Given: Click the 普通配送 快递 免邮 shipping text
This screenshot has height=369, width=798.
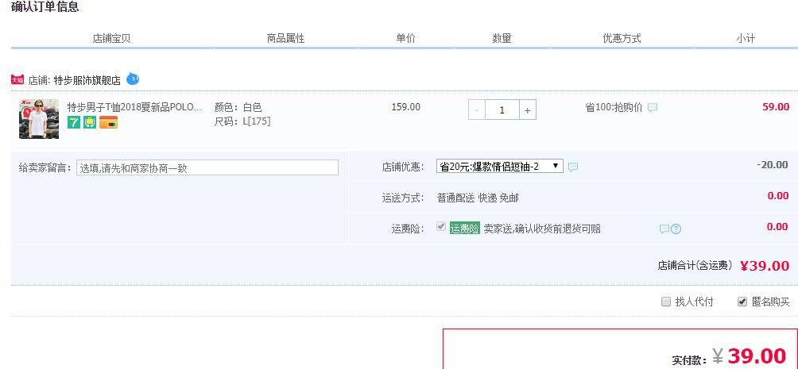Looking at the screenshot, I should 478,198.
